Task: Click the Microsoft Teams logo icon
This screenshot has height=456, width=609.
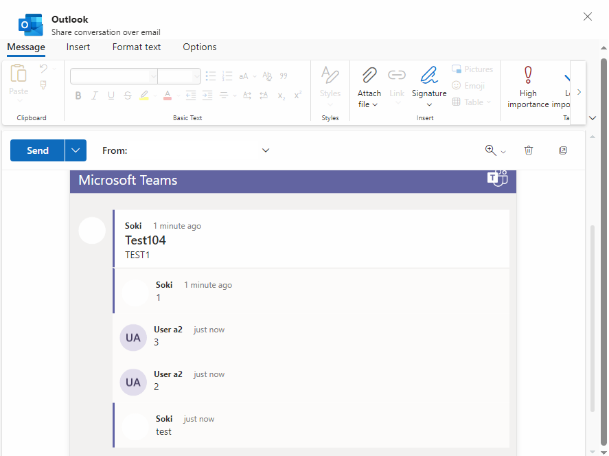Action: [498, 179]
